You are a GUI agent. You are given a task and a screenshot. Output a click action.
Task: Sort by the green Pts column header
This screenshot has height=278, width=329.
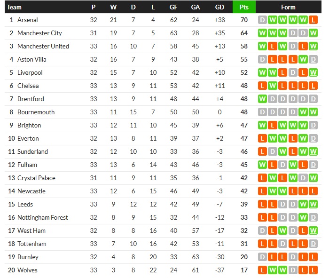244,7
